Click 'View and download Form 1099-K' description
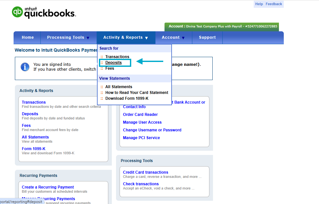 coord(48,153)
